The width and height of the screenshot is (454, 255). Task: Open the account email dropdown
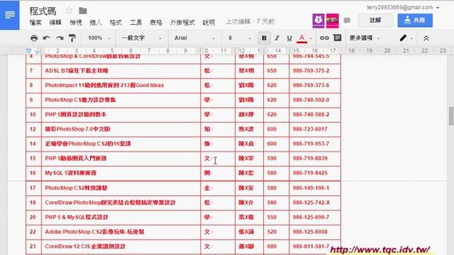click(x=403, y=7)
